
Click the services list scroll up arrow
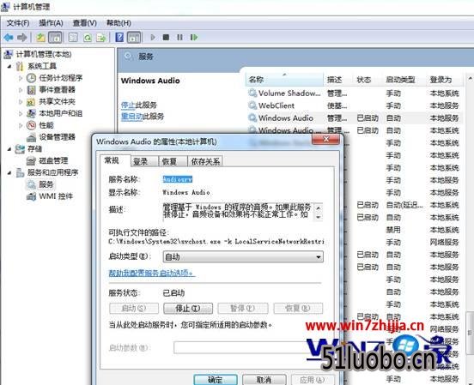pyautogui.click(x=470, y=79)
